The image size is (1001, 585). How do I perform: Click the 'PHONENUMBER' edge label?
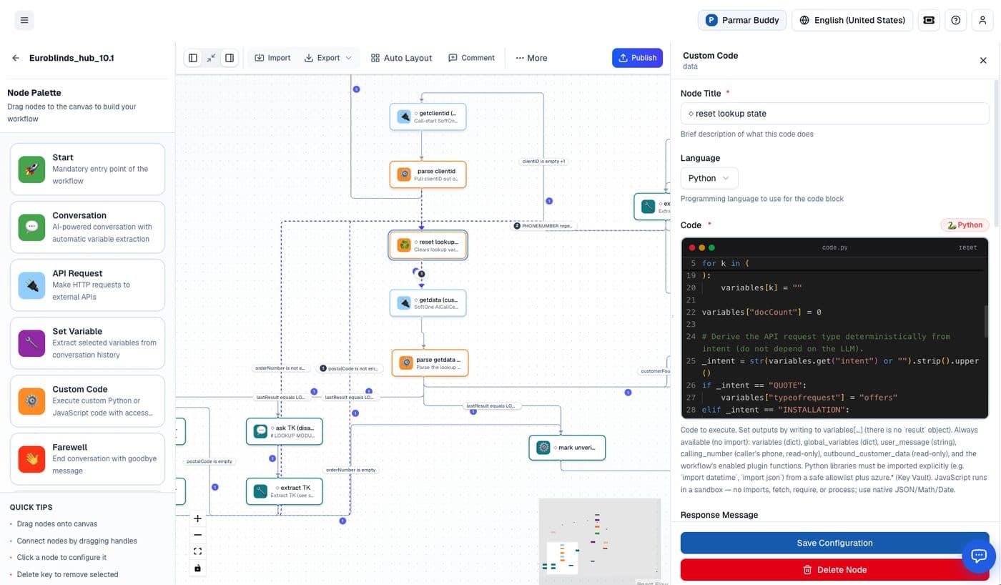pos(544,226)
